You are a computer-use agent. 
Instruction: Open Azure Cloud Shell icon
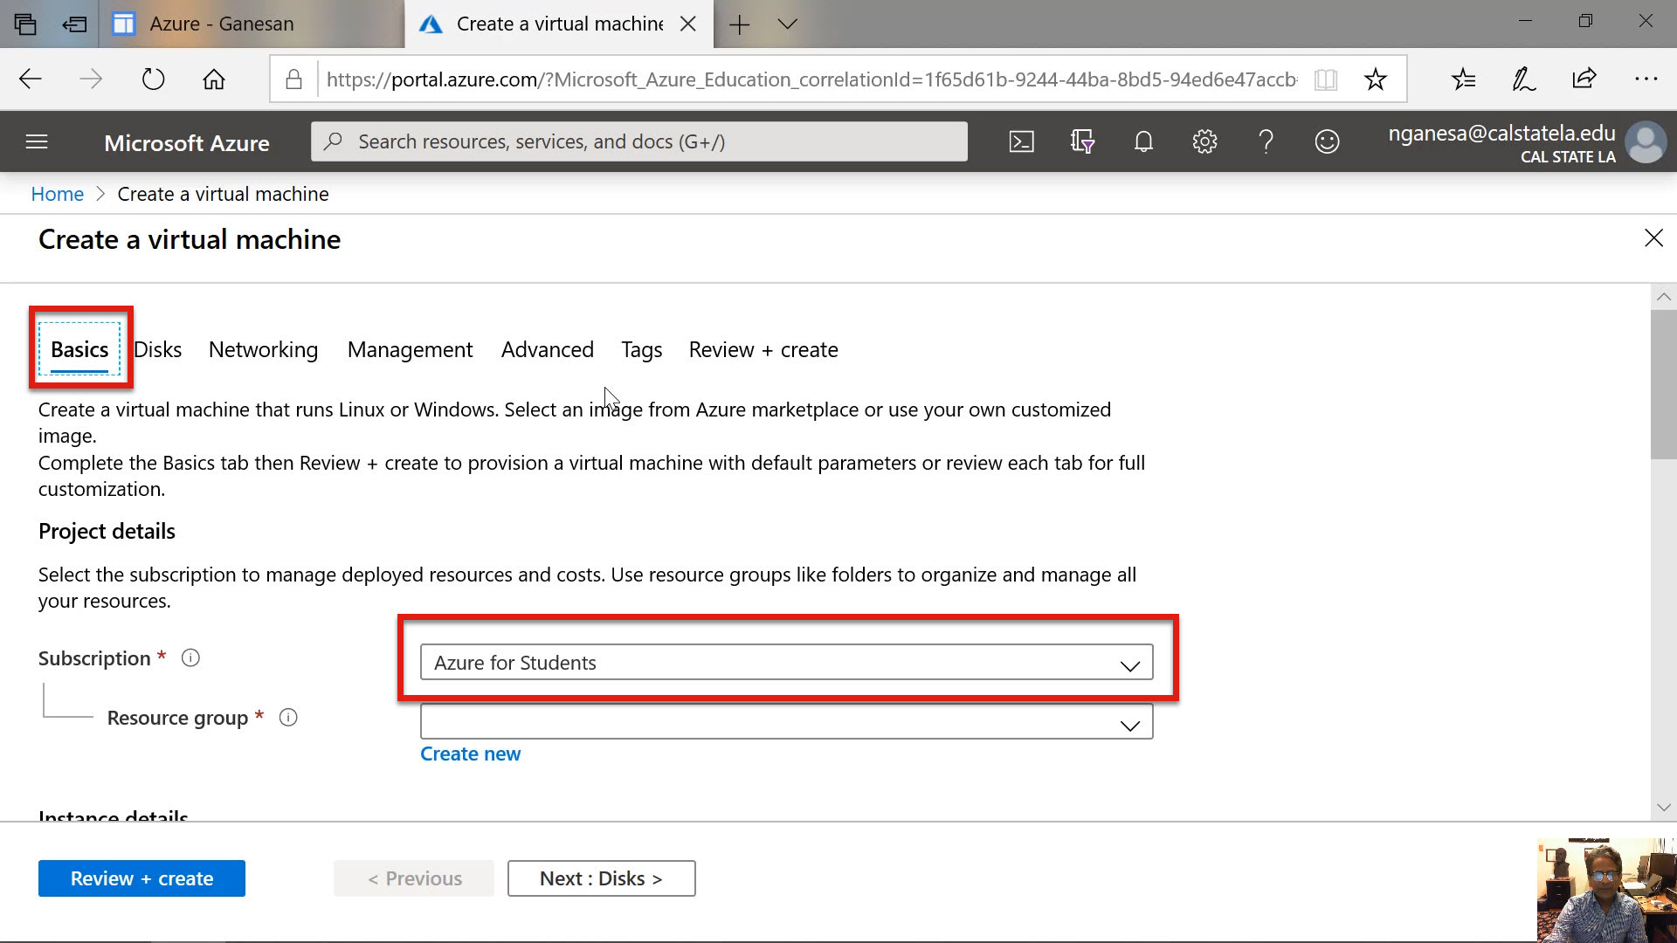(1021, 141)
